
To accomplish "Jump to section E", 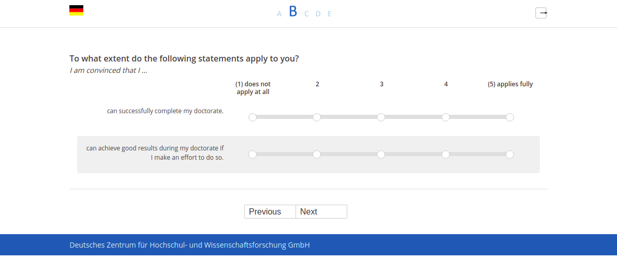I will point(329,14).
